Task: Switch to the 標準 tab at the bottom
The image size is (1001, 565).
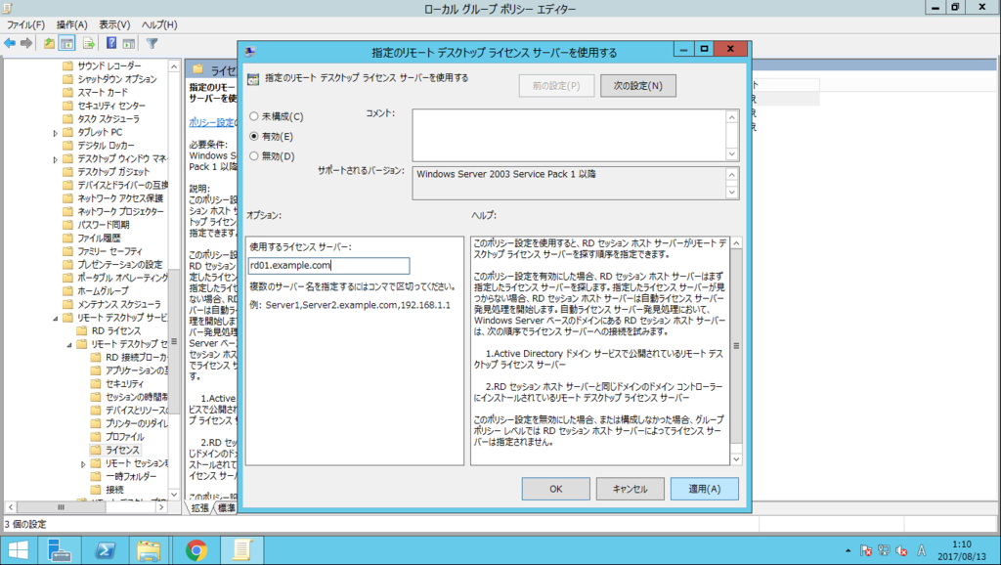Action: tap(226, 507)
